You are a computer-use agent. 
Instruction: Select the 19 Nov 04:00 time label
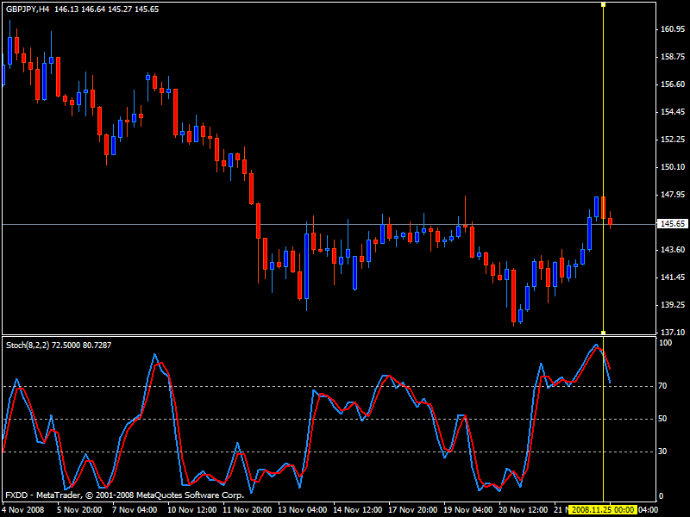coord(471,509)
